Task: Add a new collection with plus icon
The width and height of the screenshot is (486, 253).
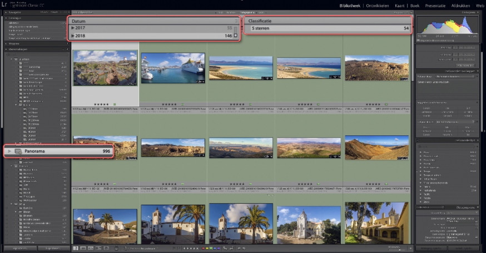Action: tap(67, 49)
